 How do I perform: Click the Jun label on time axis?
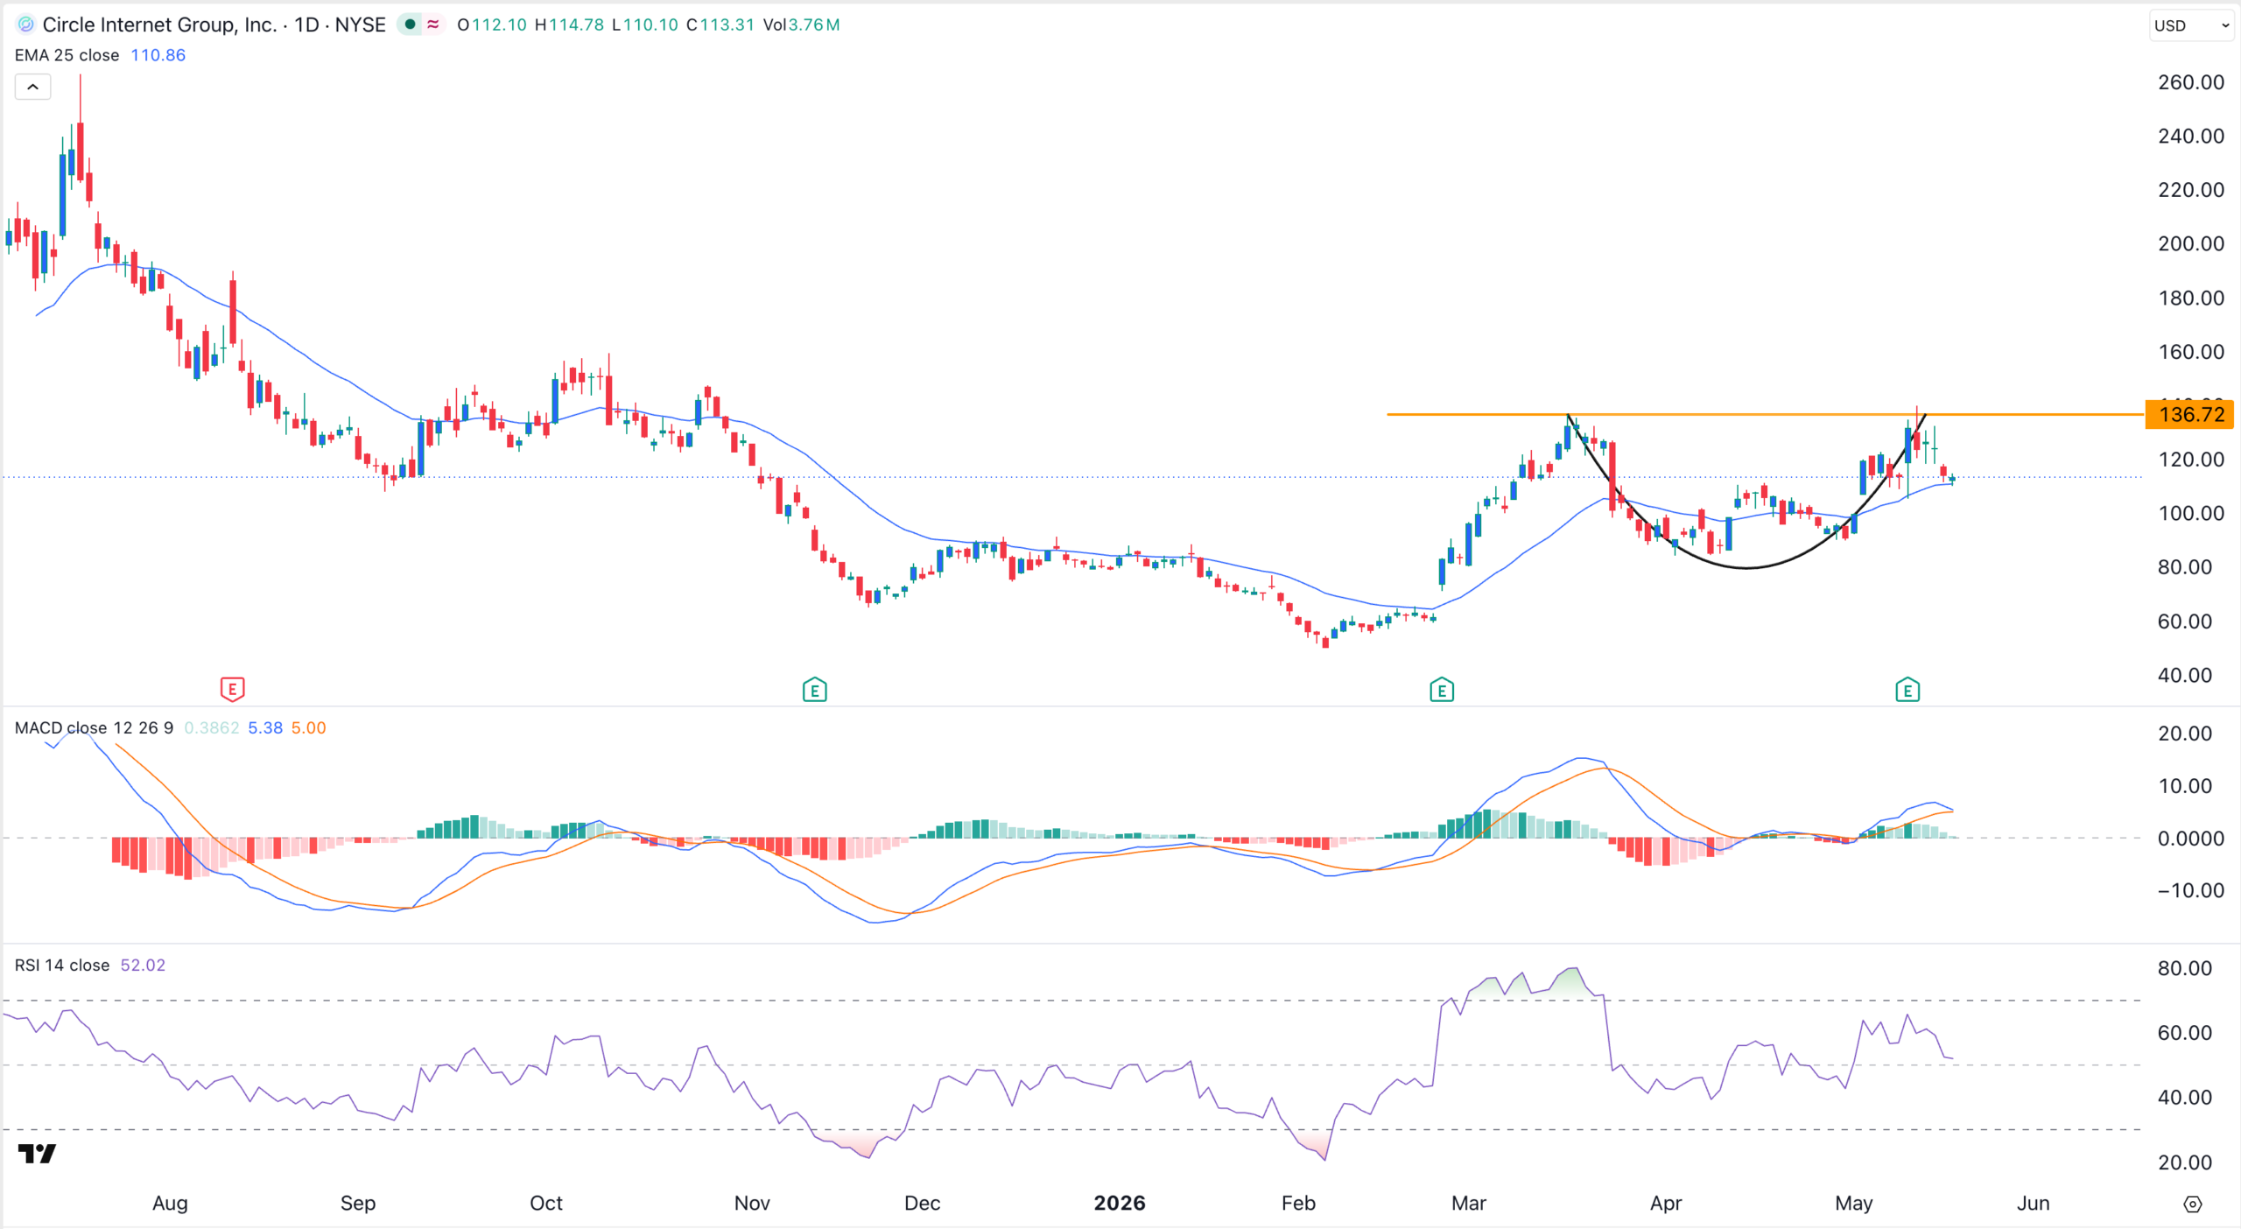click(x=2033, y=1203)
